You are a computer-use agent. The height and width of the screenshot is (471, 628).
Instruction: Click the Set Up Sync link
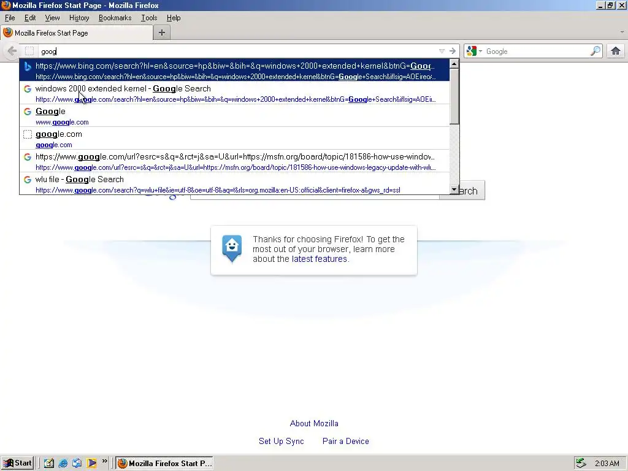[x=281, y=441]
